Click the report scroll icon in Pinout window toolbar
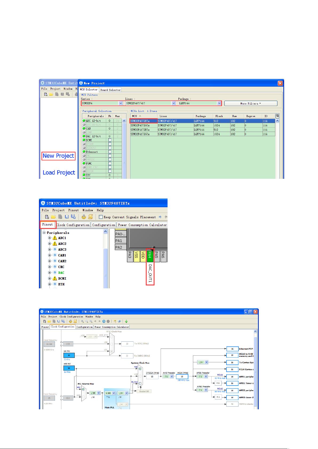Image resolution: width=318 pixels, height=449 pixels. point(90,217)
